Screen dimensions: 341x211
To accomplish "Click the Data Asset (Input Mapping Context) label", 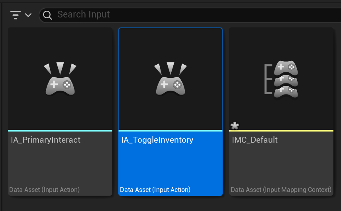I will [281, 190].
